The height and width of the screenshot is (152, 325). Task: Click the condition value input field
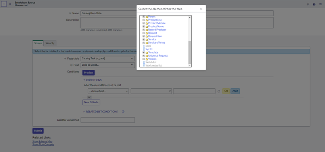[194, 91]
